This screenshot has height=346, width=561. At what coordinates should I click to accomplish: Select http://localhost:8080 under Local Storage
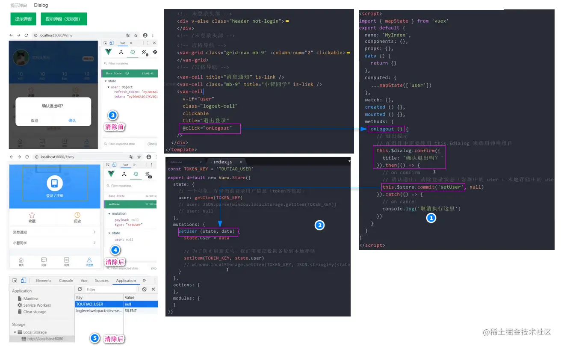pyautogui.click(x=42, y=339)
